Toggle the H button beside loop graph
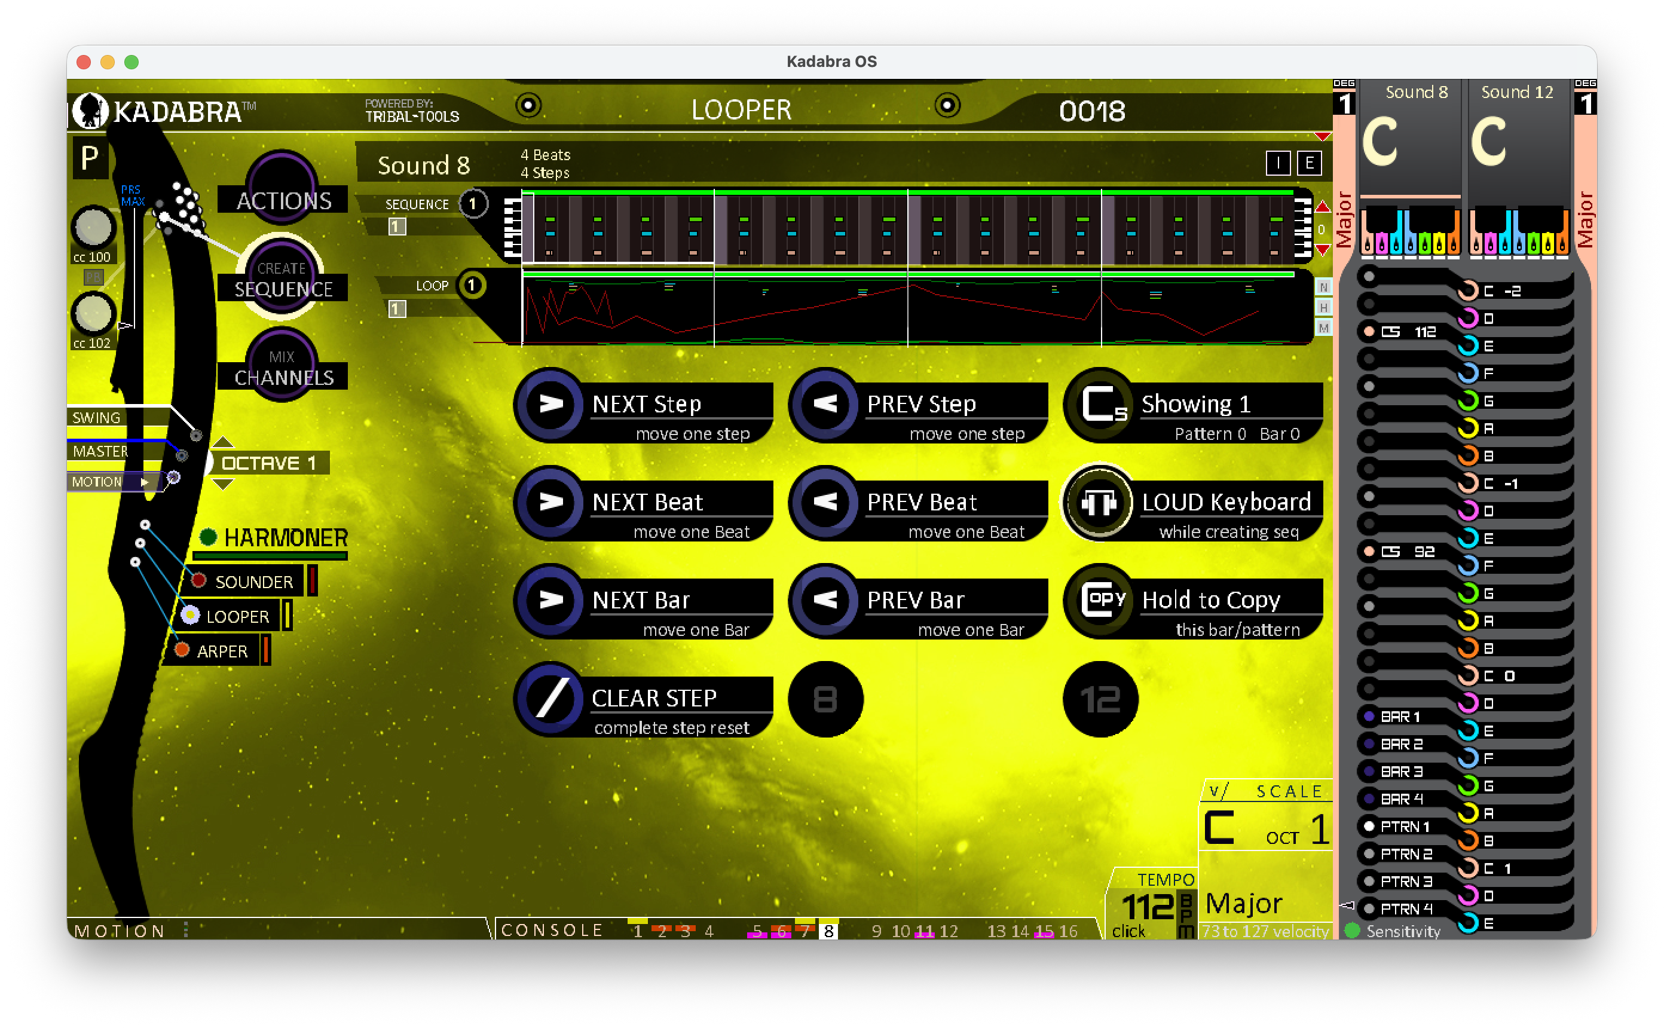Image resolution: width=1664 pixels, height=1028 pixels. pyautogui.click(x=1323, y=307)
